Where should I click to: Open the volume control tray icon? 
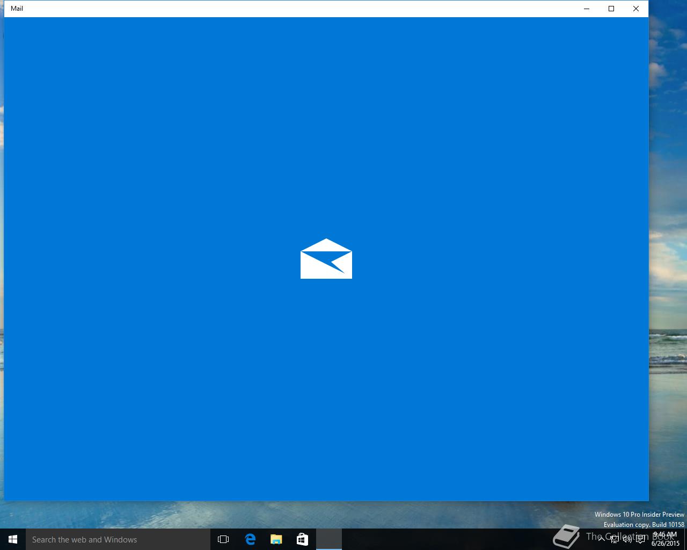click(627, 539)
